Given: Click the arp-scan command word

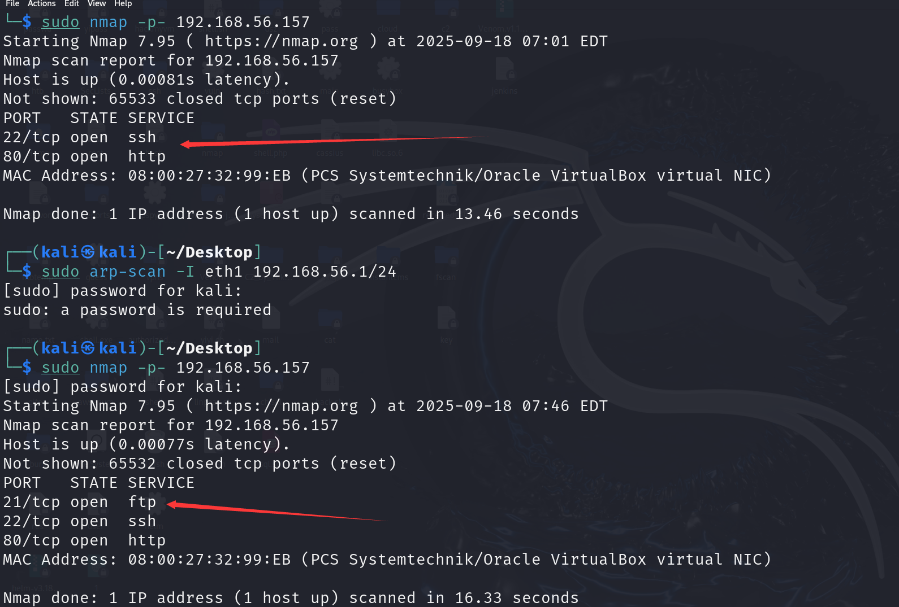Looking at the screenshot, I should click(127, 272).
